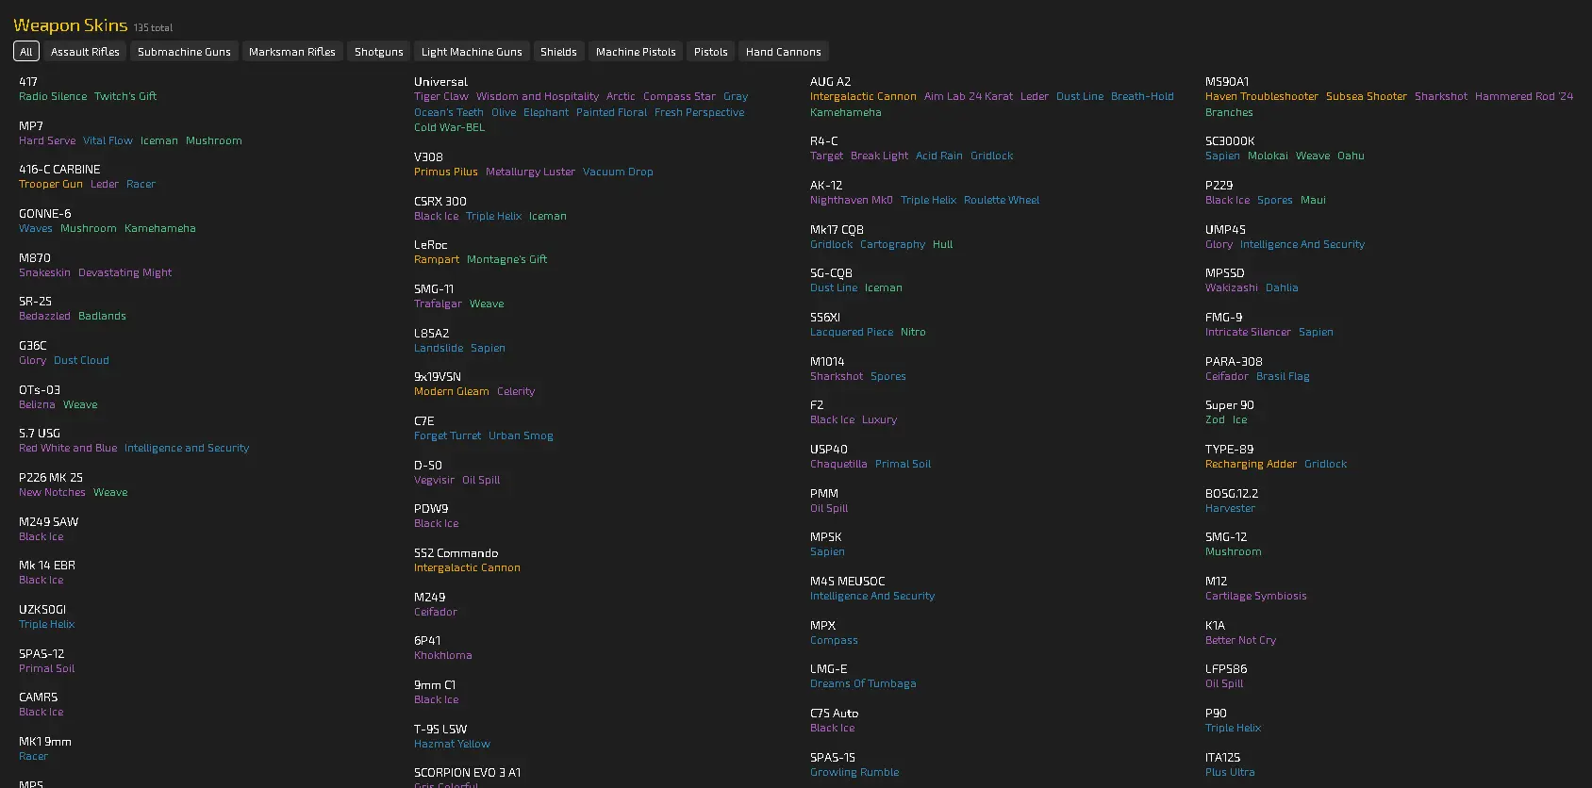
Task: Select the Shields filter
Action: point(558,52)
